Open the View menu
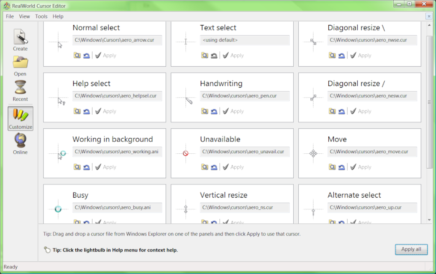This screenshot has height=274, width=436. (24, 16)
